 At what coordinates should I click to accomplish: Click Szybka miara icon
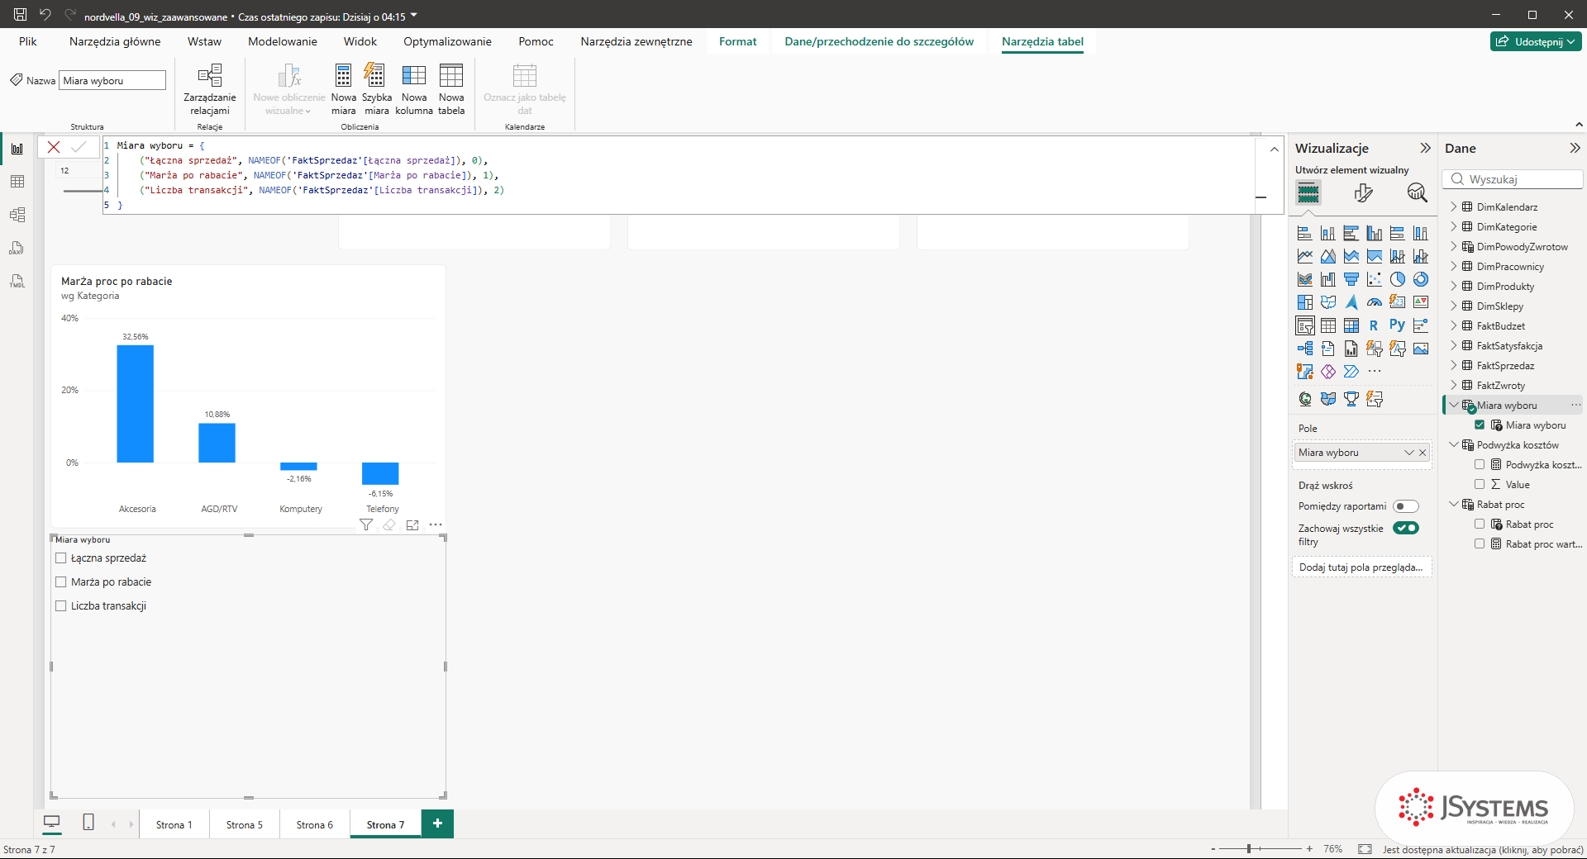pyautogui.click(x=376, y=76)
